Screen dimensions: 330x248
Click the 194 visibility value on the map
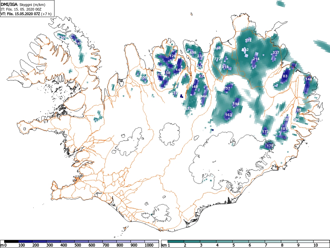[x=236, y=104]
